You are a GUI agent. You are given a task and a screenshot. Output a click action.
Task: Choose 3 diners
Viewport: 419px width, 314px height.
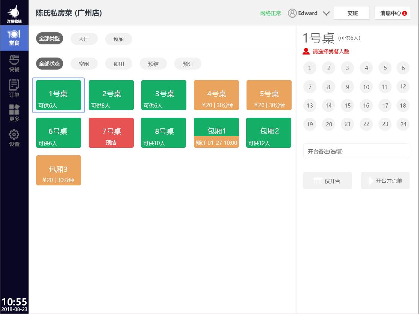(x=347, y=68)
